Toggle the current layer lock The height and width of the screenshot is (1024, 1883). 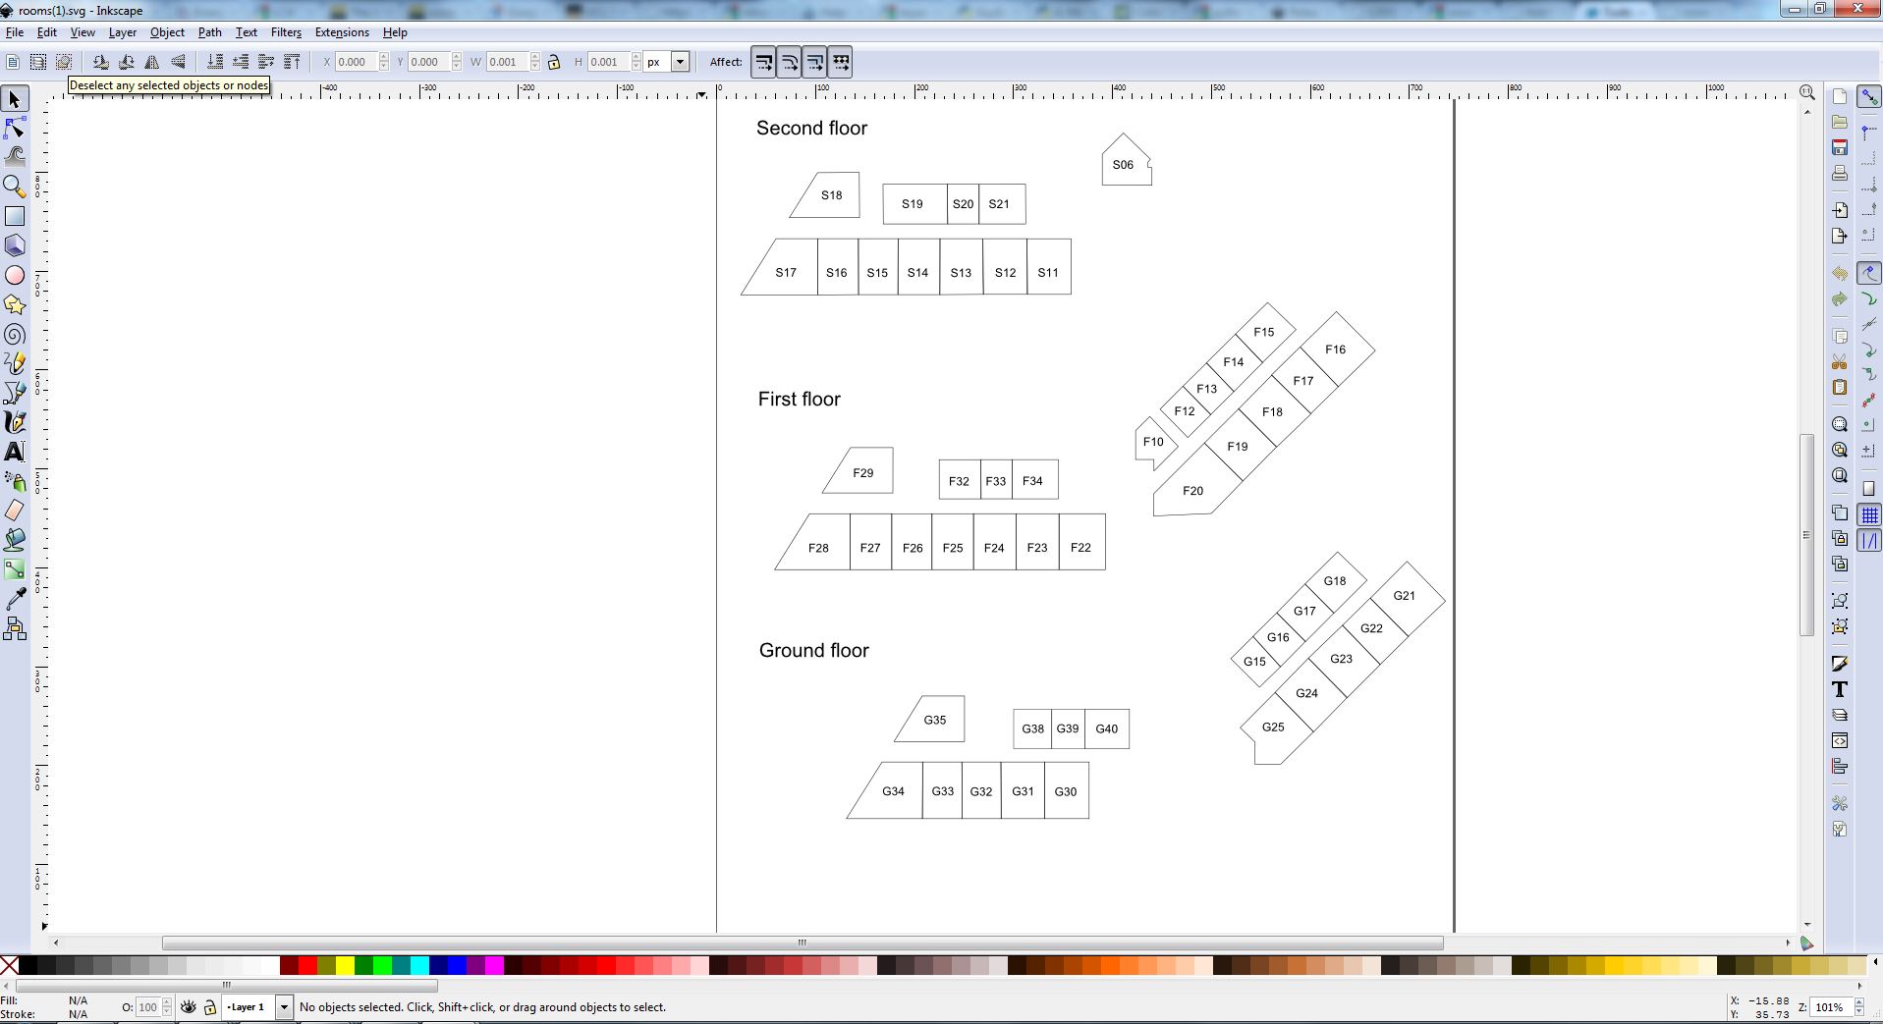209,1007
